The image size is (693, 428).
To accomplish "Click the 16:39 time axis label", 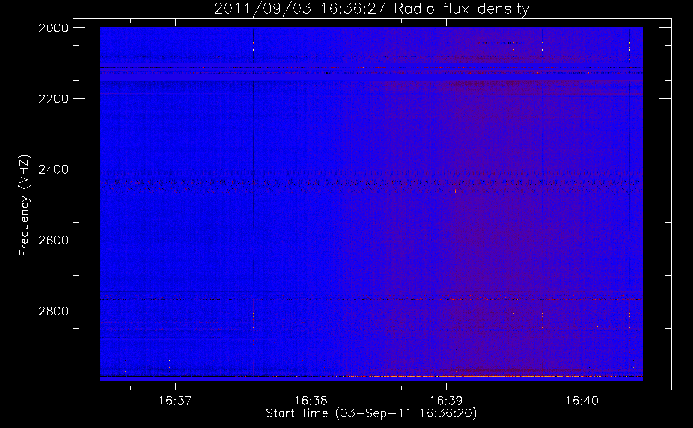I will click(x=446, y=401).
